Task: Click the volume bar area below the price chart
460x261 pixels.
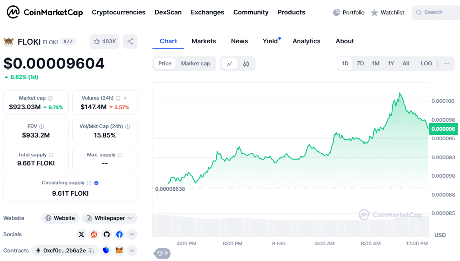Action: (289, 225)
